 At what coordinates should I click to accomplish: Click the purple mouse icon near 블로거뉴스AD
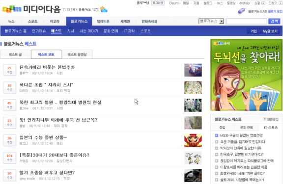pos(242,11)
